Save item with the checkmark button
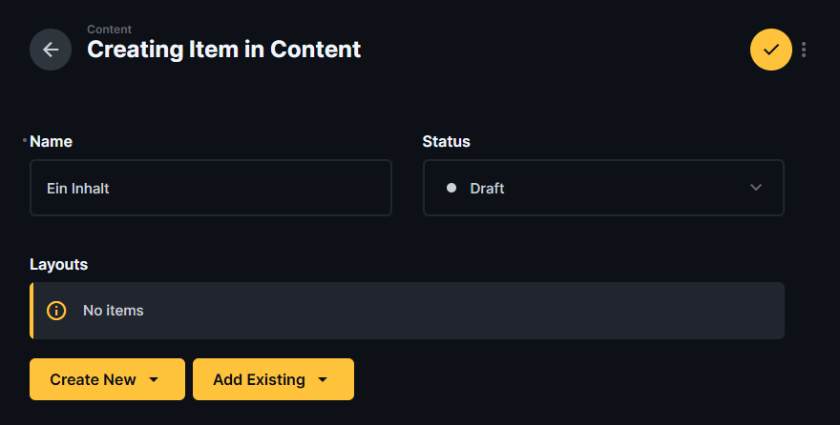Screen dimensions: 840x425 [x=771, y=50]
